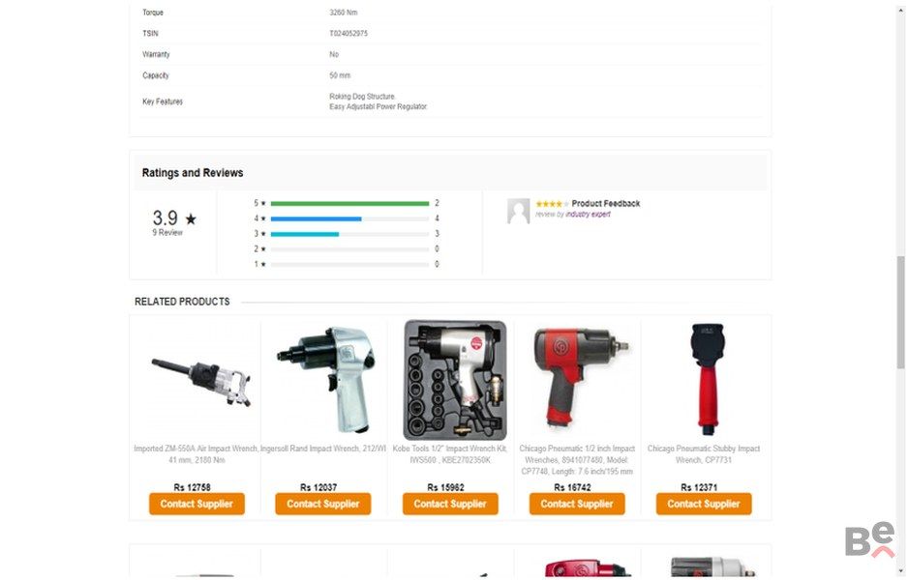Click the Behance logo watermark
The image size is (909, 580).
tap(869, 540)
